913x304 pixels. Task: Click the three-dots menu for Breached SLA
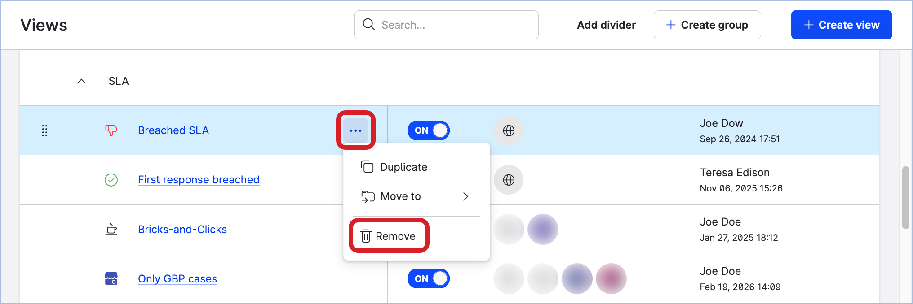tap(355, 130)
